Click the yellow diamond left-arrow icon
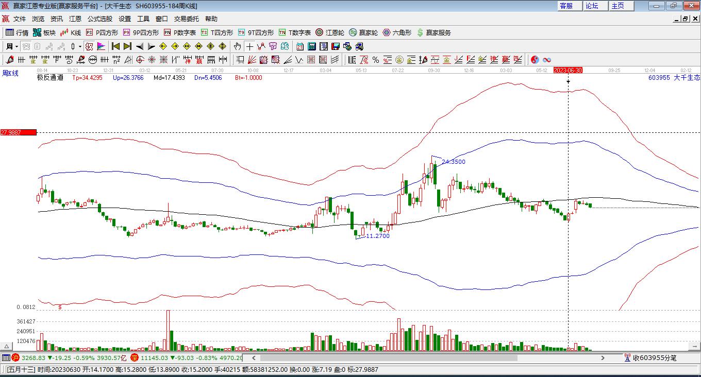The width and height of the screenshot is (701, 377). (163, 46)
